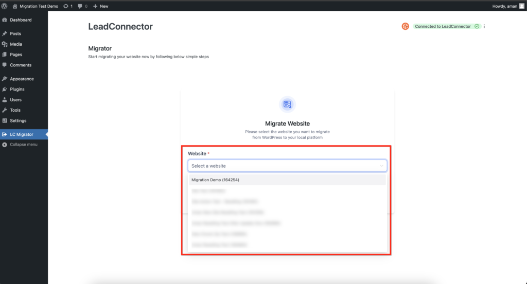Open the Comments menu item
This screenshot has width=527, height=284.
click(x=24, y=65)
